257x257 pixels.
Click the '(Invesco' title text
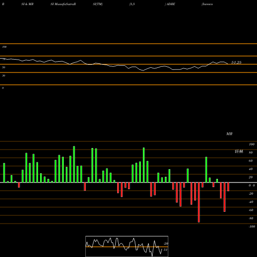click(207, 4)
